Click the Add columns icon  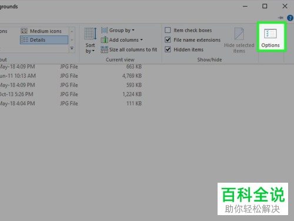click(104, 40)
